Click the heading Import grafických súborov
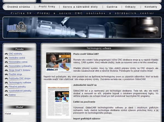The height and width of the screenshot is (122, 164). [x=87, y=118]
